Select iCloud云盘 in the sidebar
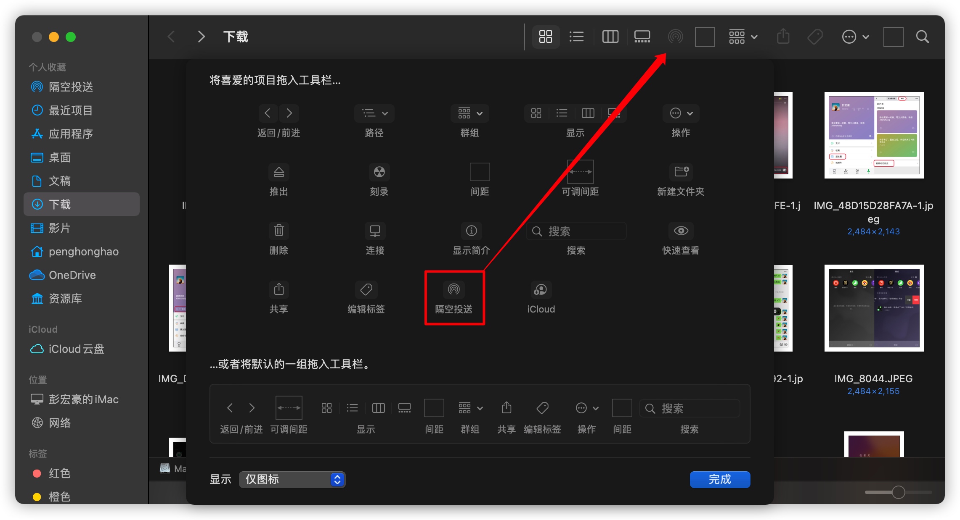Screen dimensions: 960x520 click(76, 349)
